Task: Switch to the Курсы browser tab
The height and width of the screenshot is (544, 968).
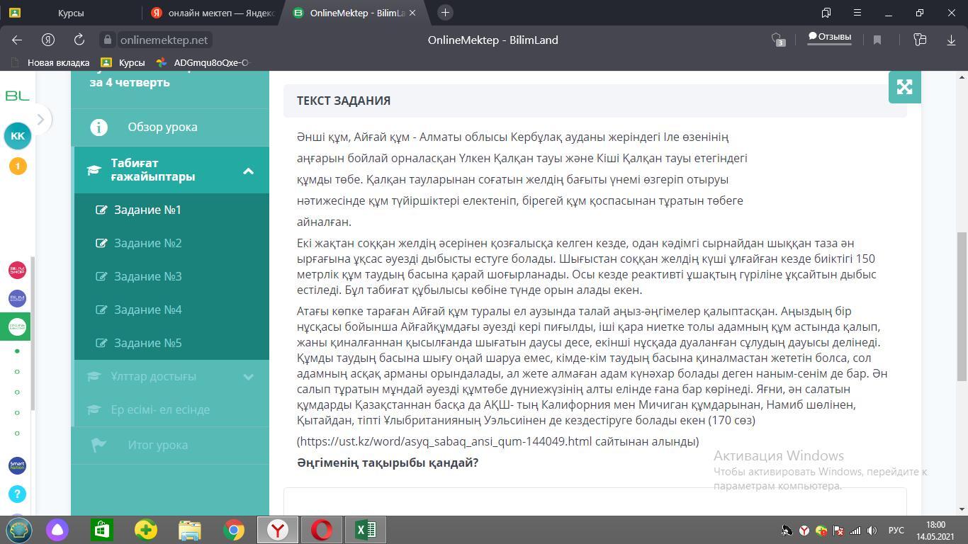Action: click(71, 13)
